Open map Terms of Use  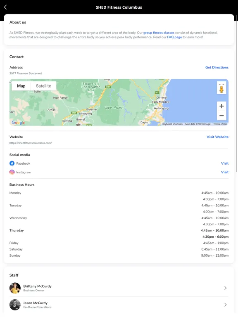tap(220, 124)
